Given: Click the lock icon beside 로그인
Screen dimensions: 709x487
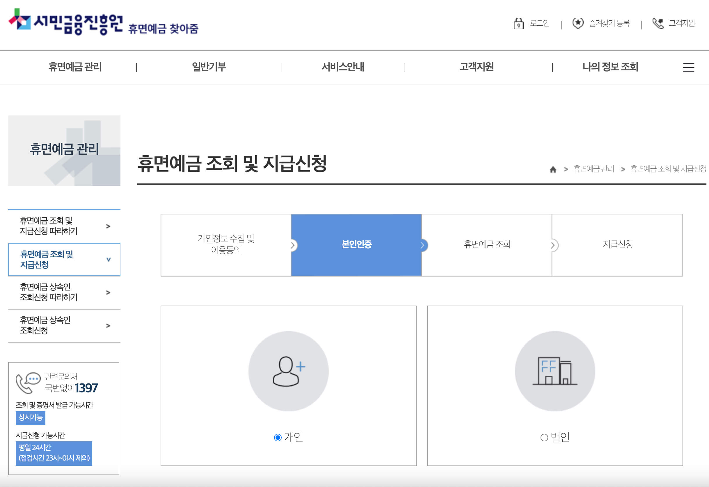Looking at the screenshot, I should [519, 23].
